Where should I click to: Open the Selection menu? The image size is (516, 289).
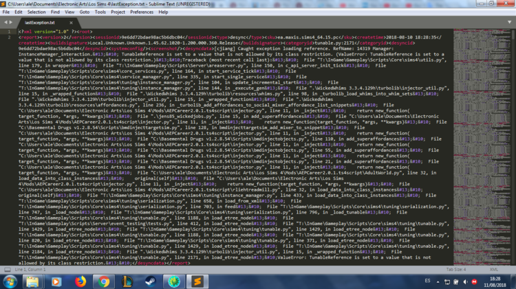coord(36,12)
